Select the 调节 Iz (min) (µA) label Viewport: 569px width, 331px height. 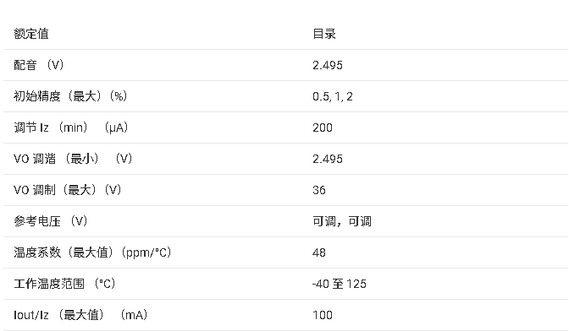71,128
